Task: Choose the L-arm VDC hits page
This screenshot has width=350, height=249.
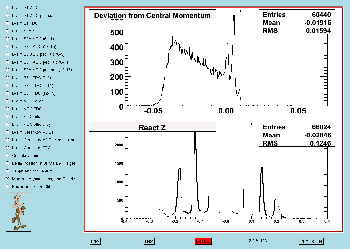Action: (7, 117)
